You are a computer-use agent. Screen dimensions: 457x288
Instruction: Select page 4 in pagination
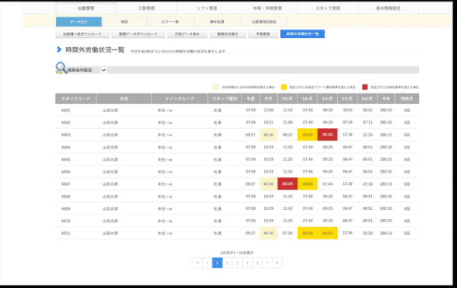click(247, 263)
